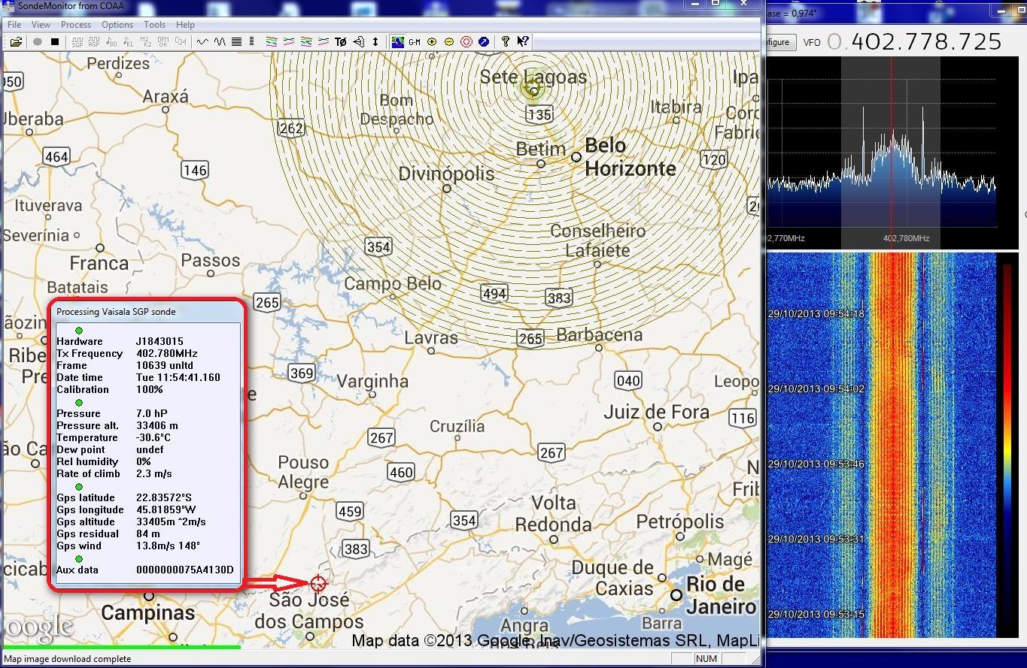Open the Options menu
The image size is (1027, 668).
(x=117, y=25)
